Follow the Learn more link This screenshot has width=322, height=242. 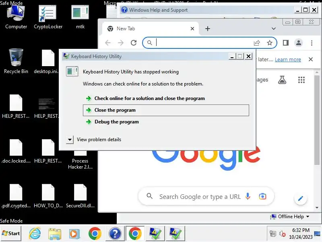point(288,59)
